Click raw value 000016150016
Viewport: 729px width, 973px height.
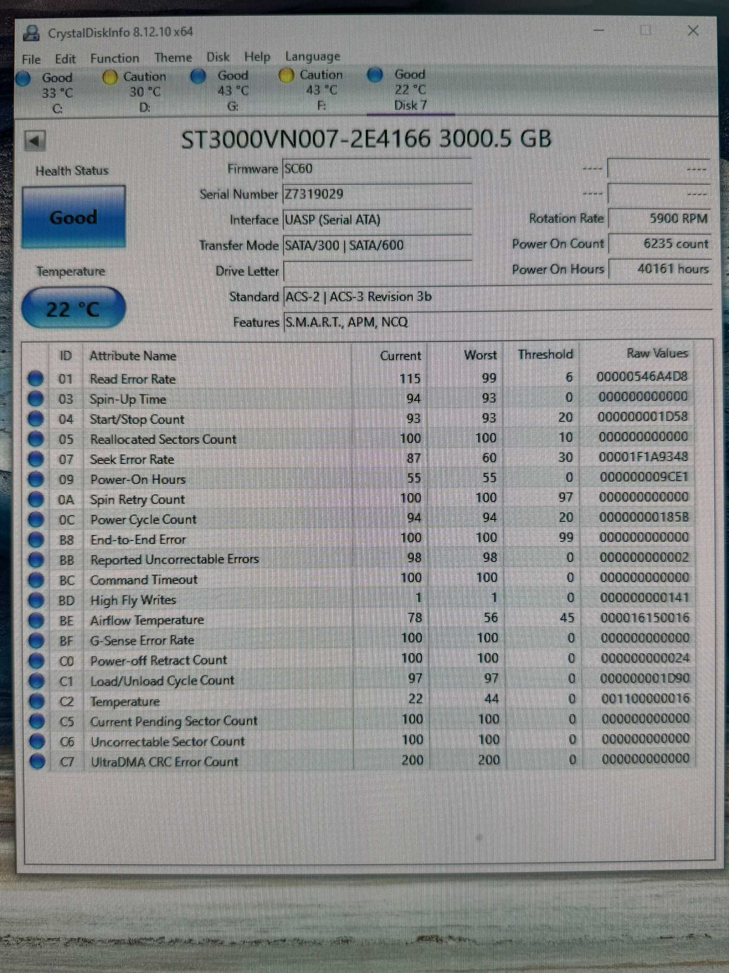645,618
